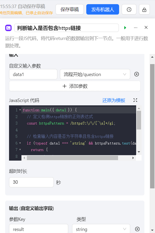155x233 pixels.
Task: Click the 还原为模板 link
Action: coord(114,100)
